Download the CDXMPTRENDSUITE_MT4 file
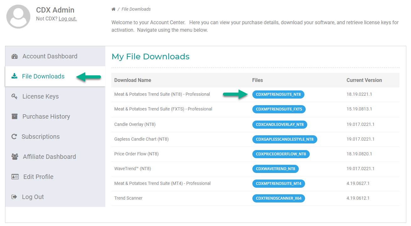411x226 pixels. pyautogui.click(x=279, y=183)
